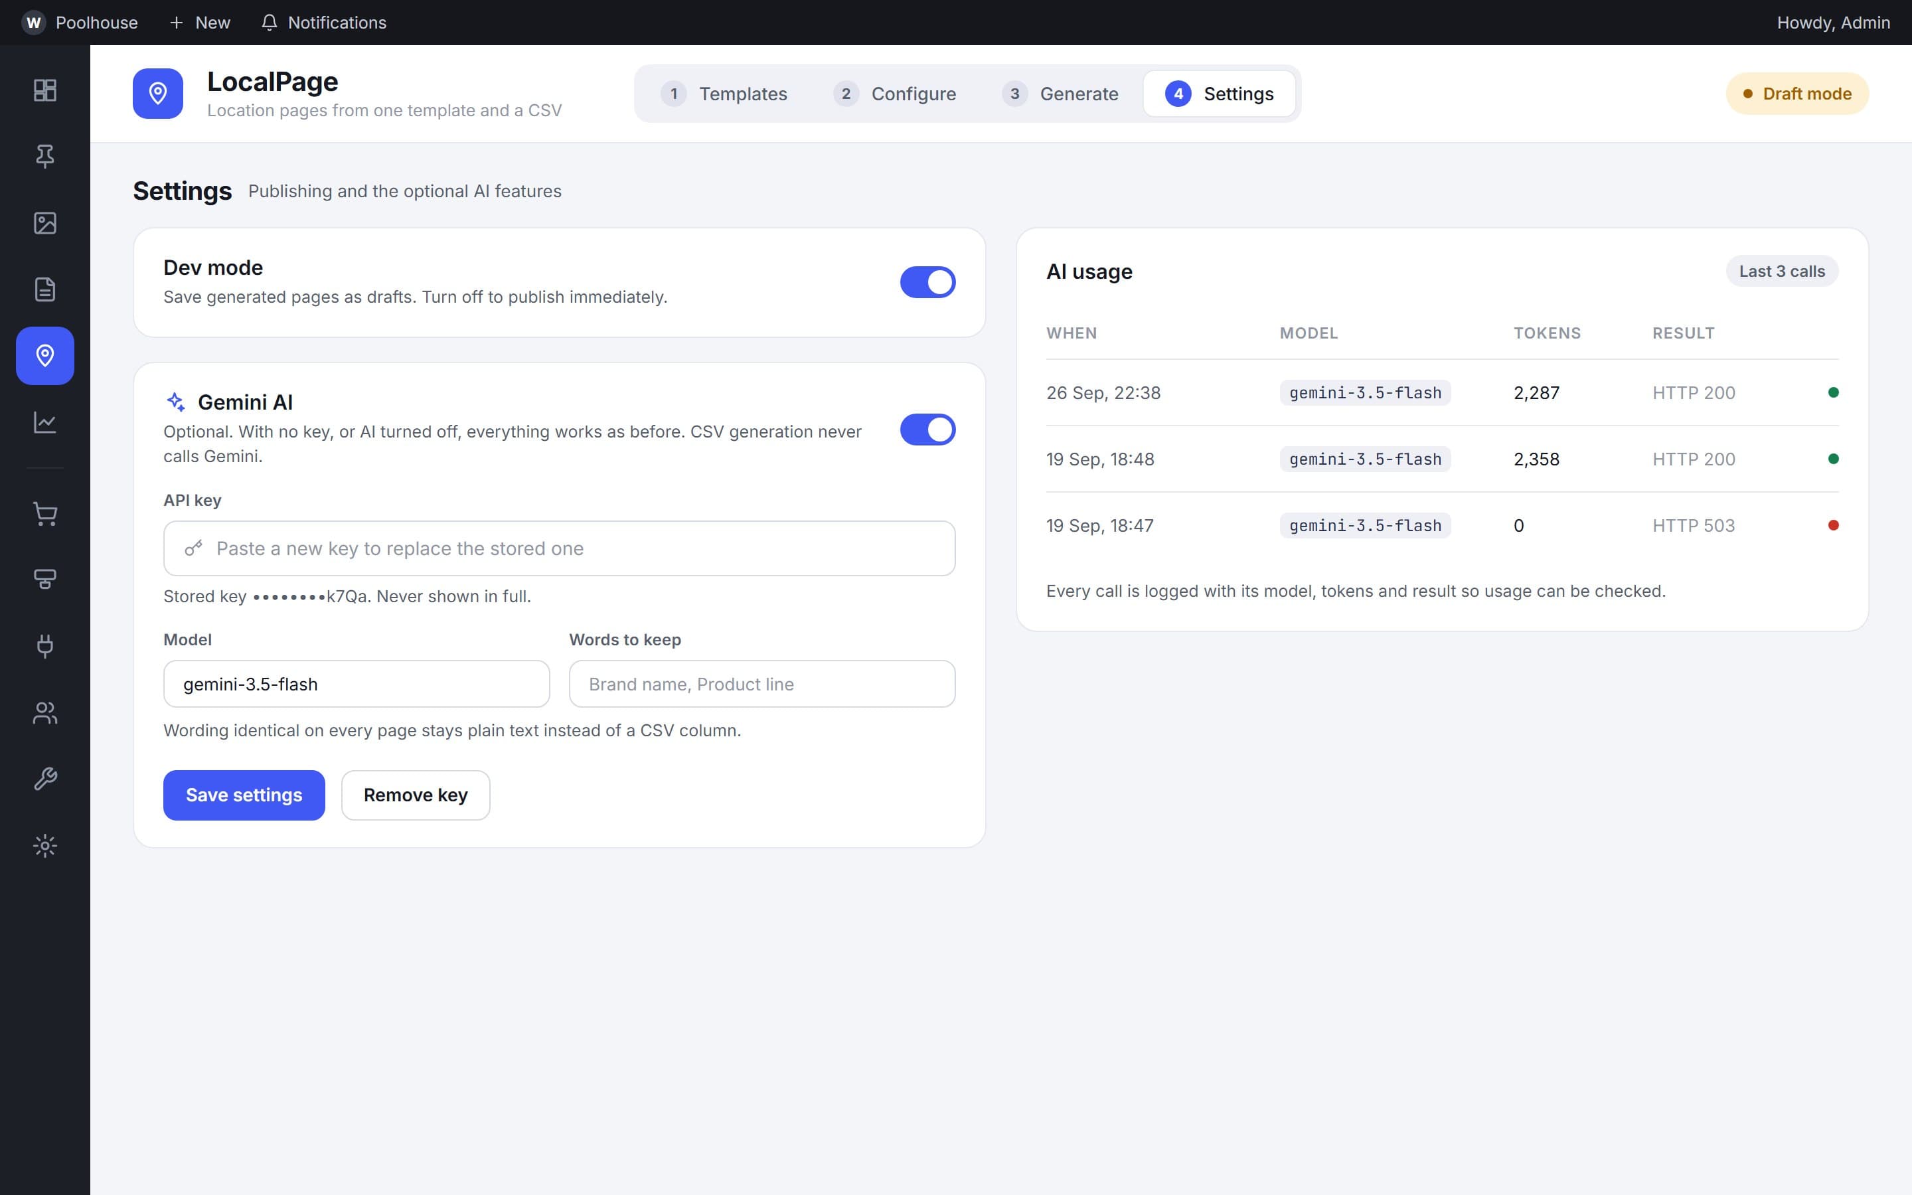
Task: Click the 2,358 tokens value
Action: pyautogui.click(x=1536, y=459)
